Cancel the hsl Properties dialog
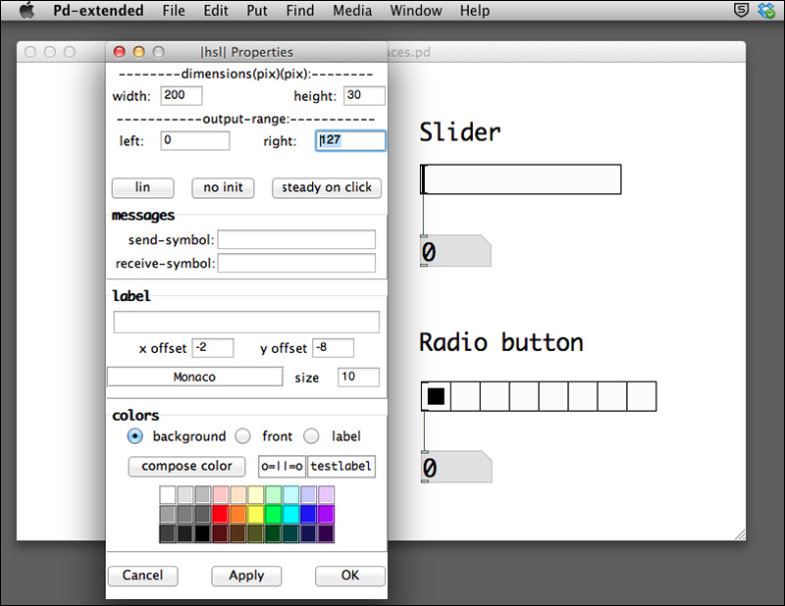Screen dimensions: 785x606 point(142,576)
